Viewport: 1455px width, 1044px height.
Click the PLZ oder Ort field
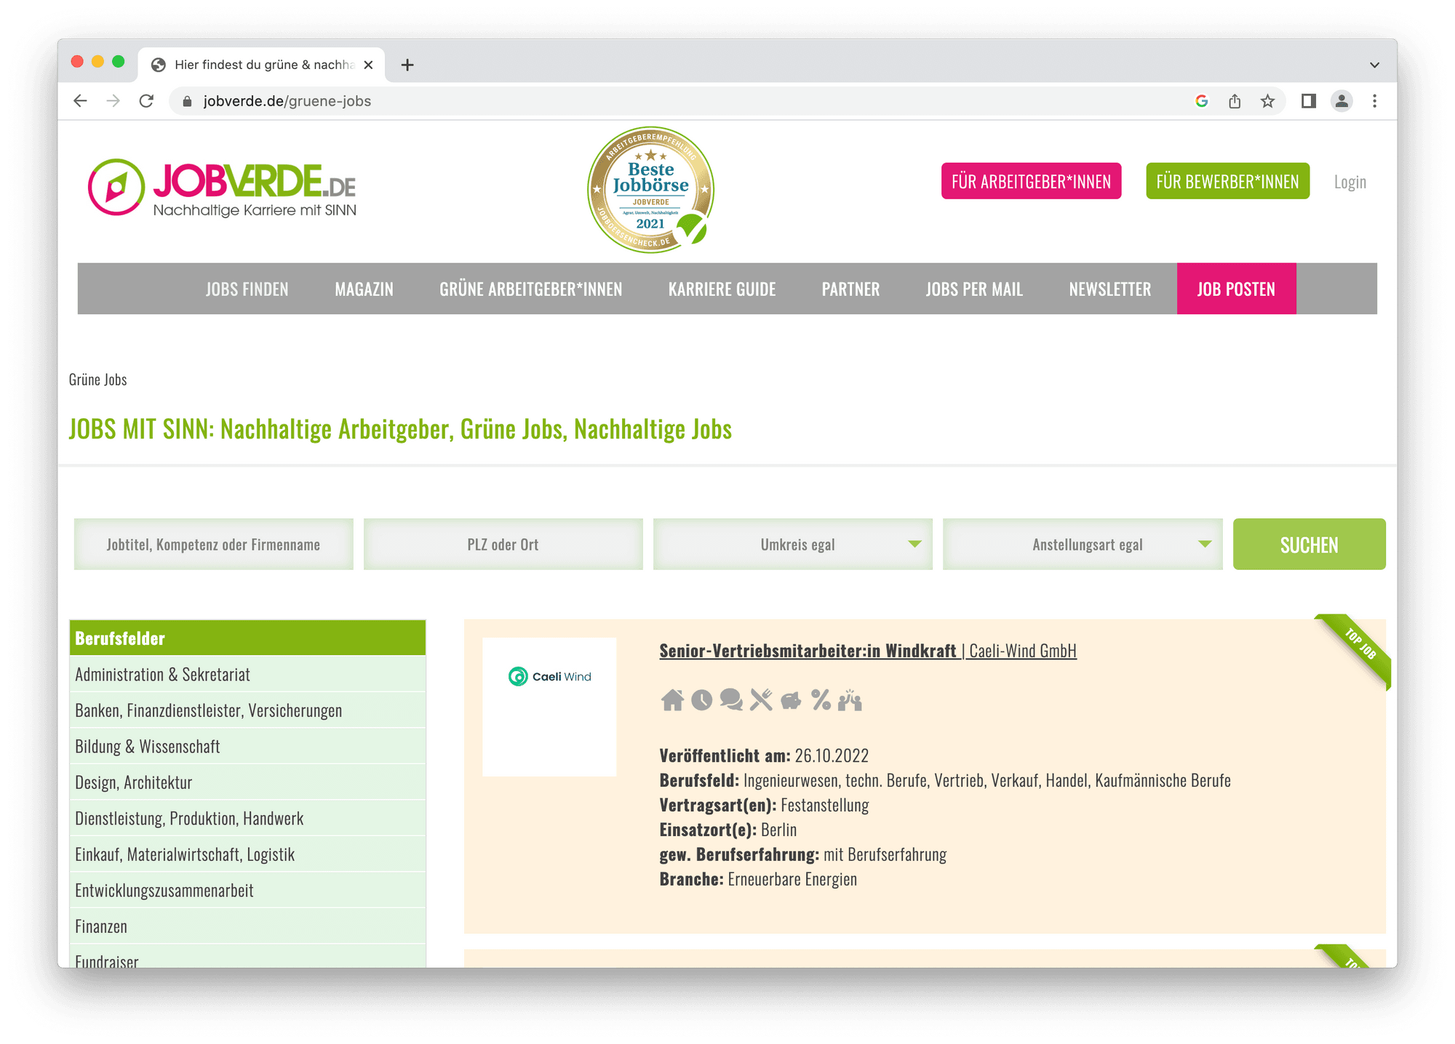(503, 544)
